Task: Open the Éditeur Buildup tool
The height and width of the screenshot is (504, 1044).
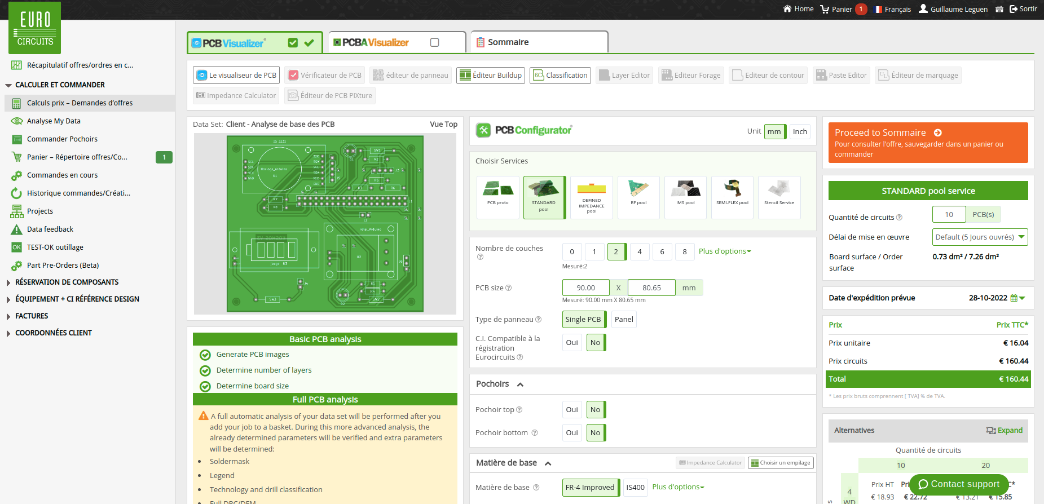Action: (491, 75)
